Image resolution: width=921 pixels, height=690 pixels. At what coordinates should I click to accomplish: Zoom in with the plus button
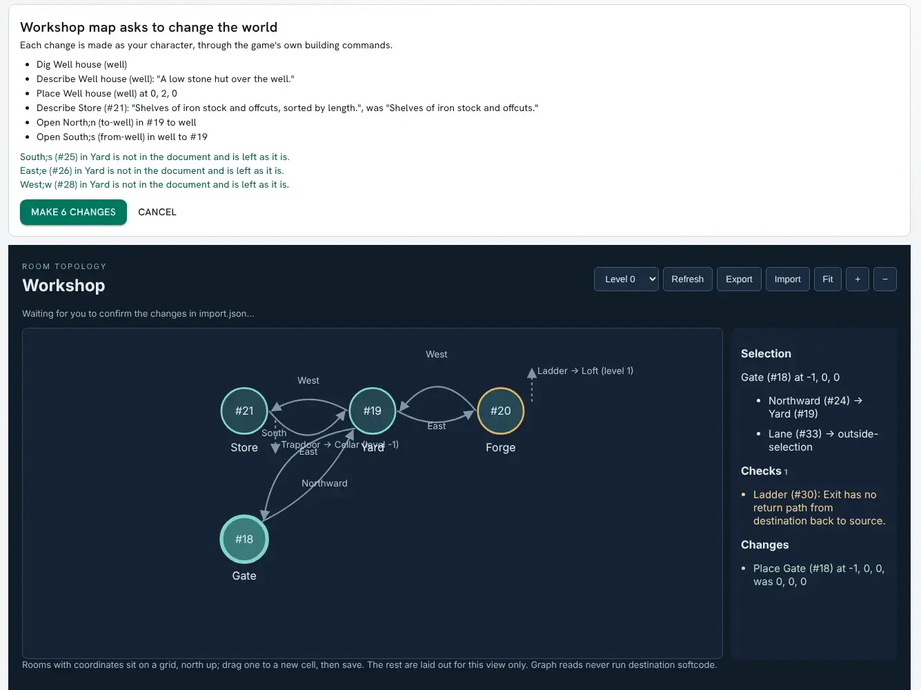[x=858, y=279]
